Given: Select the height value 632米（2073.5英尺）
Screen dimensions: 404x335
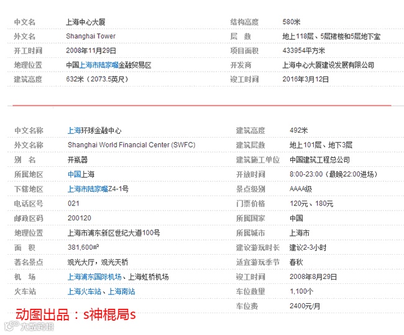Looking at the screenshot, I should click(x=97, y=79).
